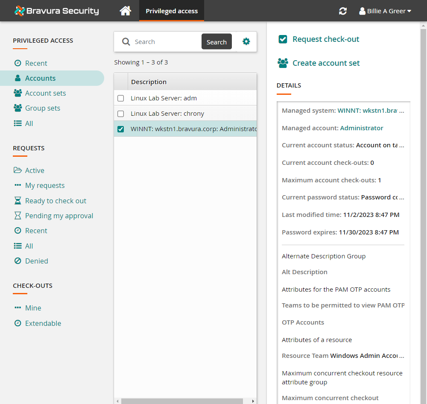Click the Bravura Security logo
427x404 pixels.
tap(56, 11)
